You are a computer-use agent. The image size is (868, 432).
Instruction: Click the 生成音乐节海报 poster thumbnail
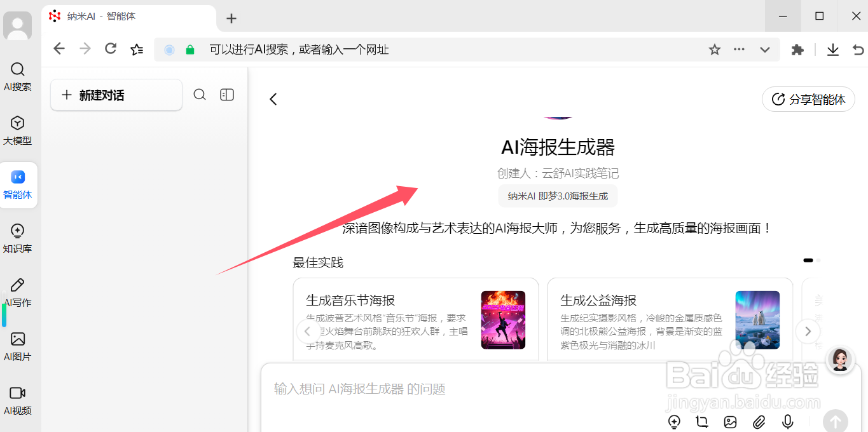(x=503, y=320)
